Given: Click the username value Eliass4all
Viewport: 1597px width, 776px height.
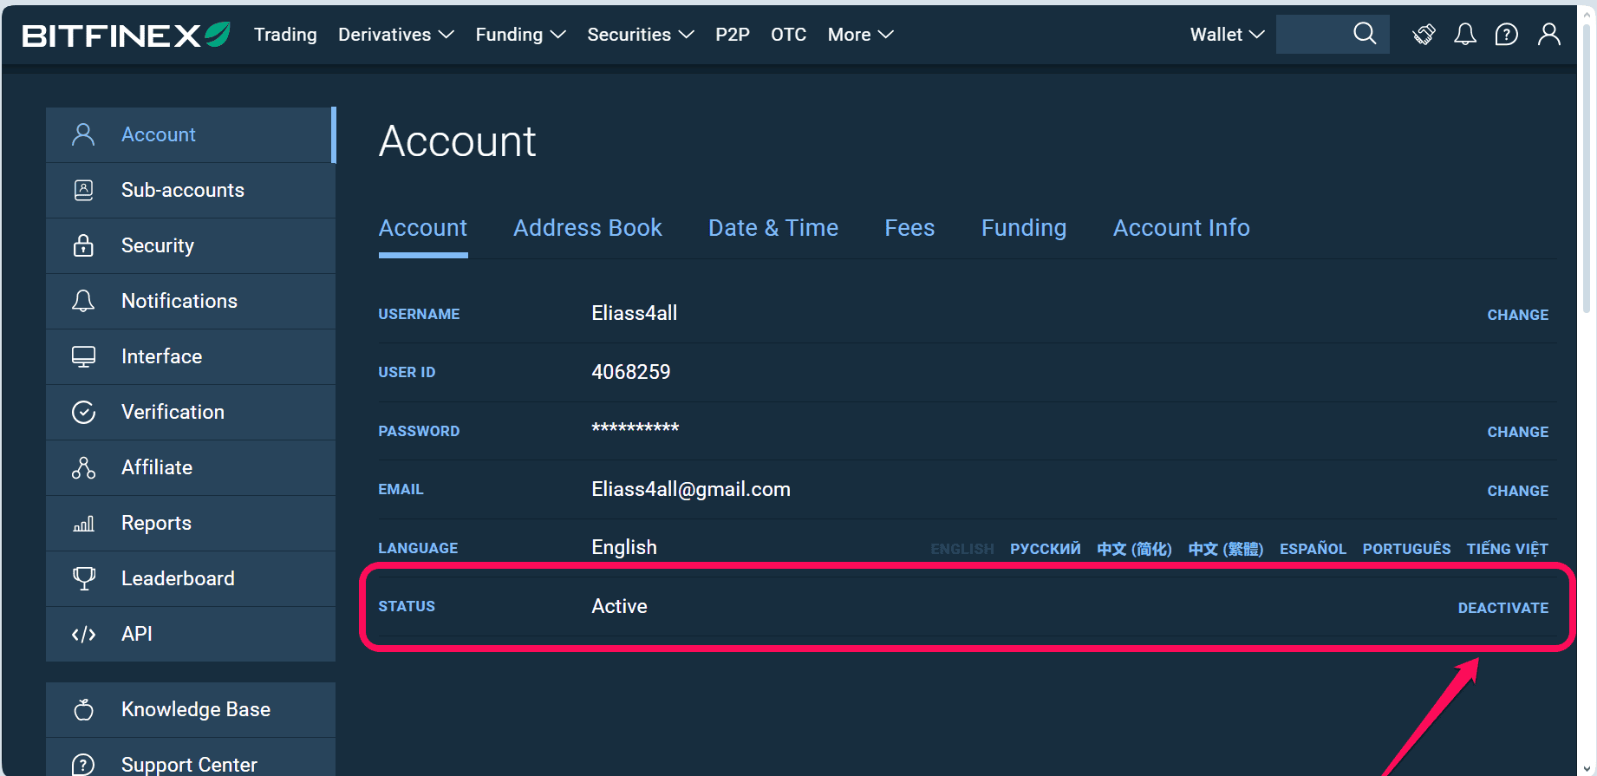Looking at the screenshot, I should 635,313.
